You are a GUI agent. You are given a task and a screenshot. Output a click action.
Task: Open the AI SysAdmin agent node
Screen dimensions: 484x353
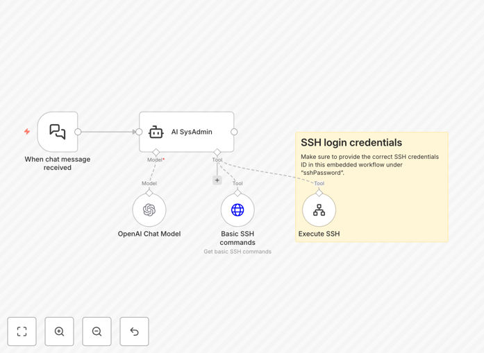click(x=186, y=132)
